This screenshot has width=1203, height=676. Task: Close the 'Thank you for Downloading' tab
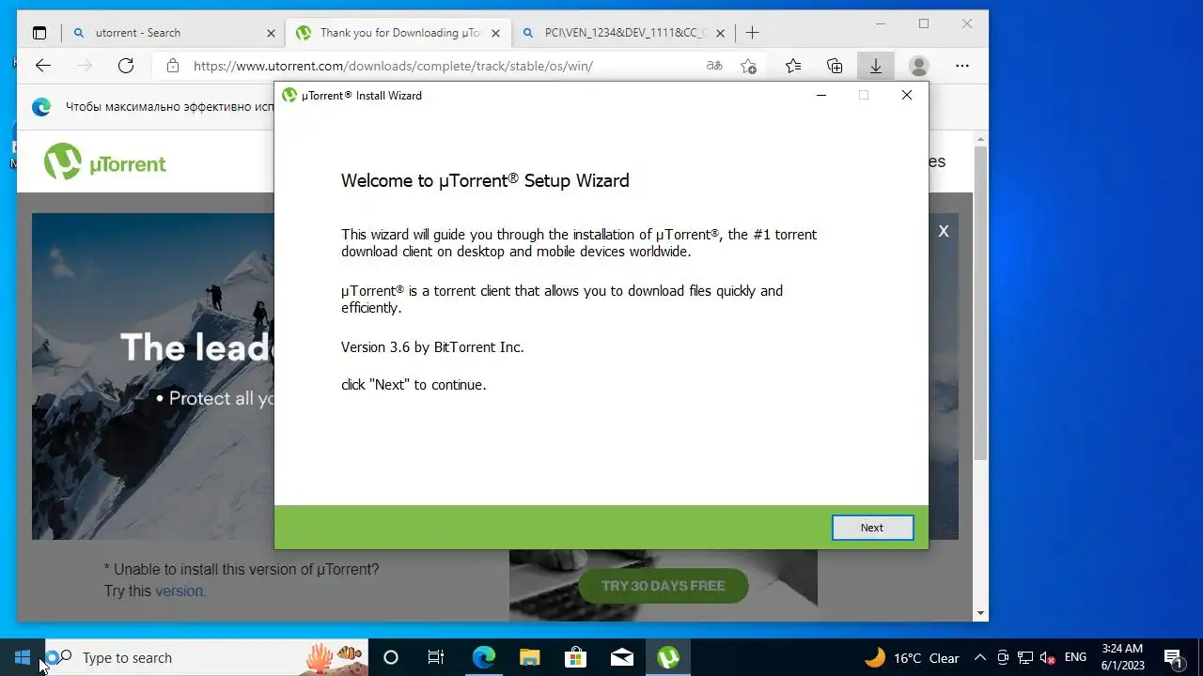pos(497,33)
